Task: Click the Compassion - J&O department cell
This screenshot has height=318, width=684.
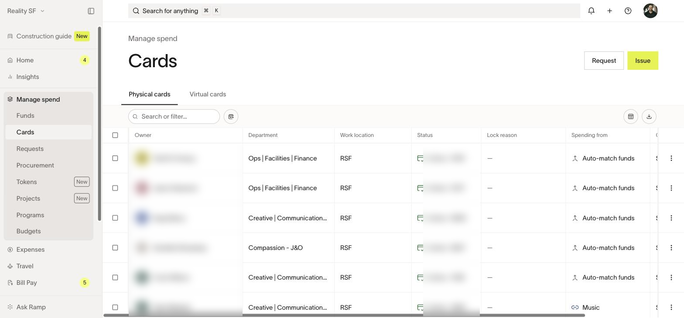Action: pyautogui.click(x=288, y=248)
